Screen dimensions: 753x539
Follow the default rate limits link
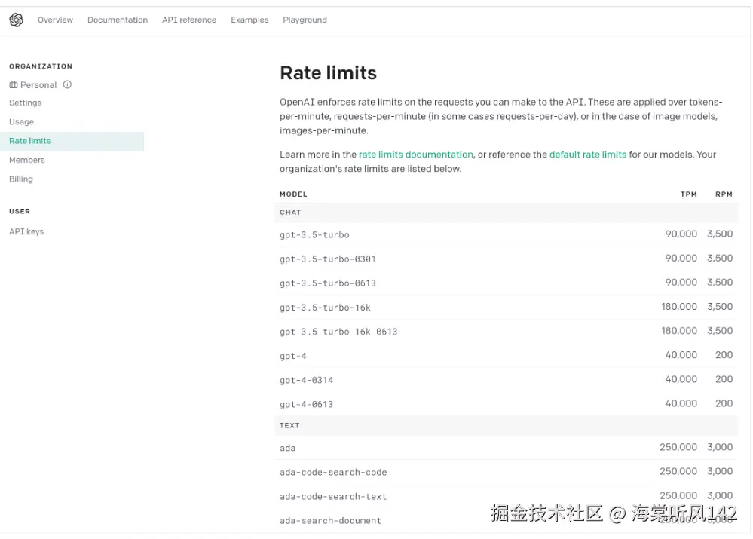(x=588, y=155)
